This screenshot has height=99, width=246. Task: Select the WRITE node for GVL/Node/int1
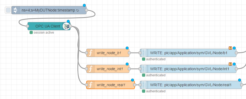point(188,69)
